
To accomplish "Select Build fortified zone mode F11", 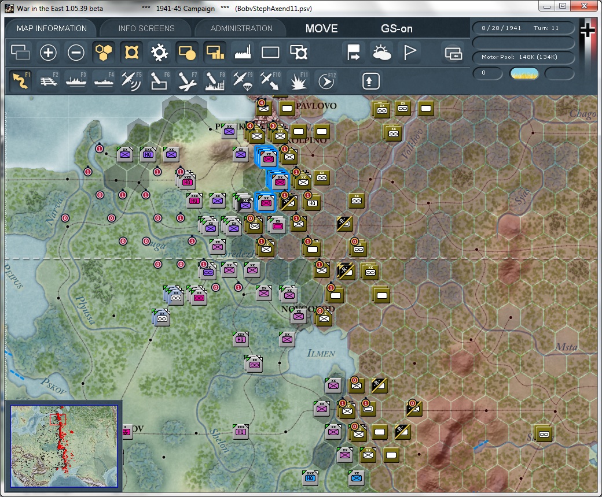I will click(298, 80).
